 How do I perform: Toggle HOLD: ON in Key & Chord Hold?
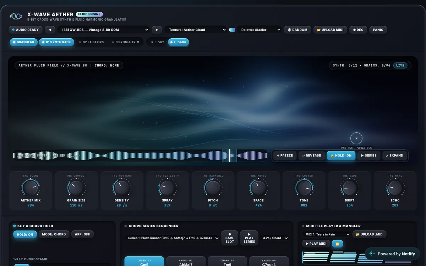tap(25, 234)
